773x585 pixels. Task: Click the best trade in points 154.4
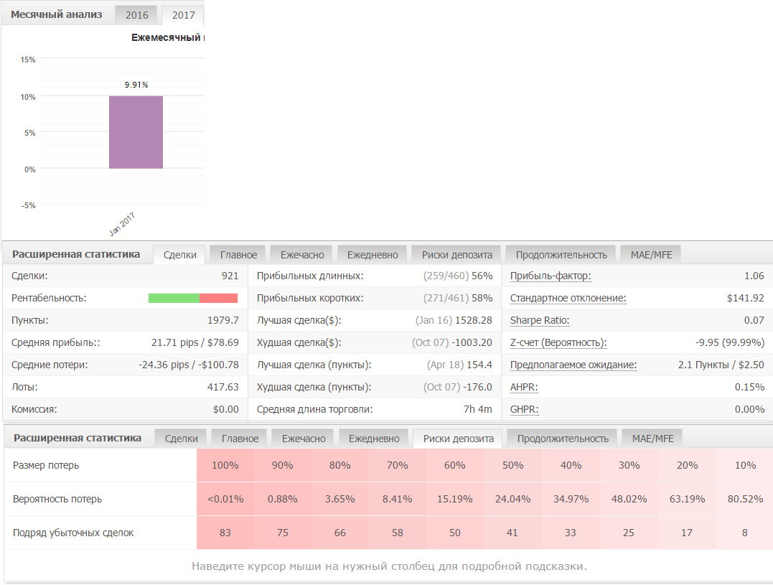479,365
